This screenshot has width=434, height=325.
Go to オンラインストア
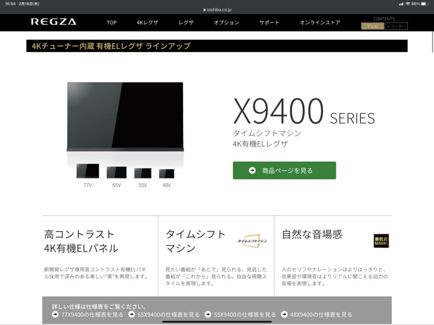[320, 23]
